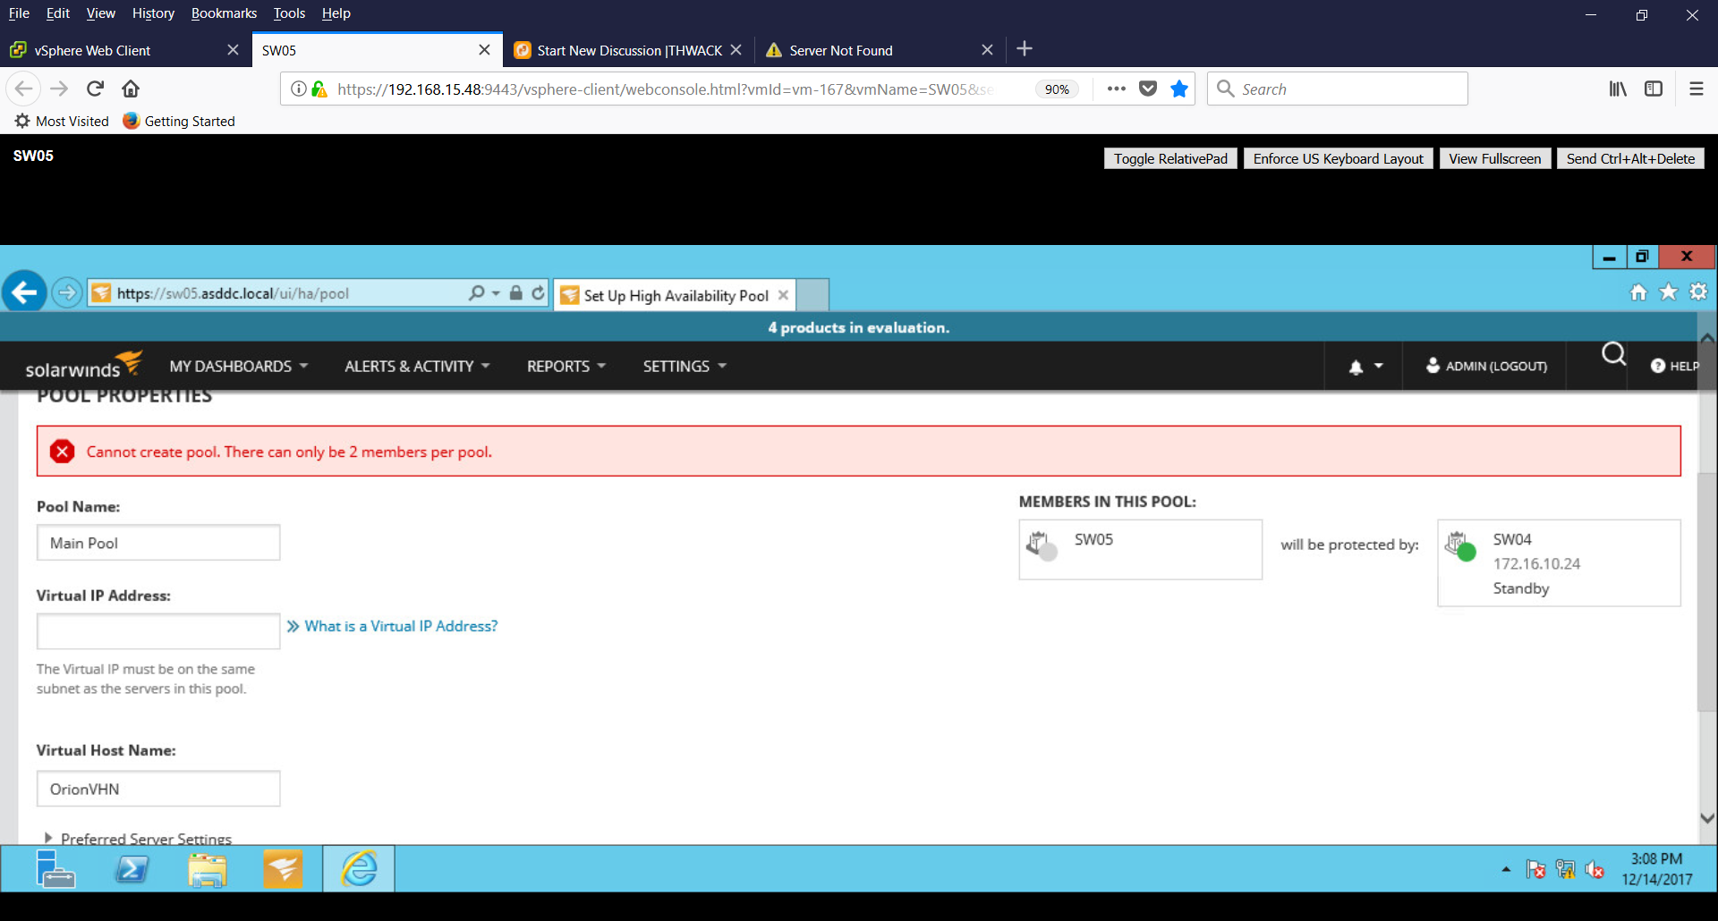Expand MY DASHBOARDS menu

click(x=239, y=367)
